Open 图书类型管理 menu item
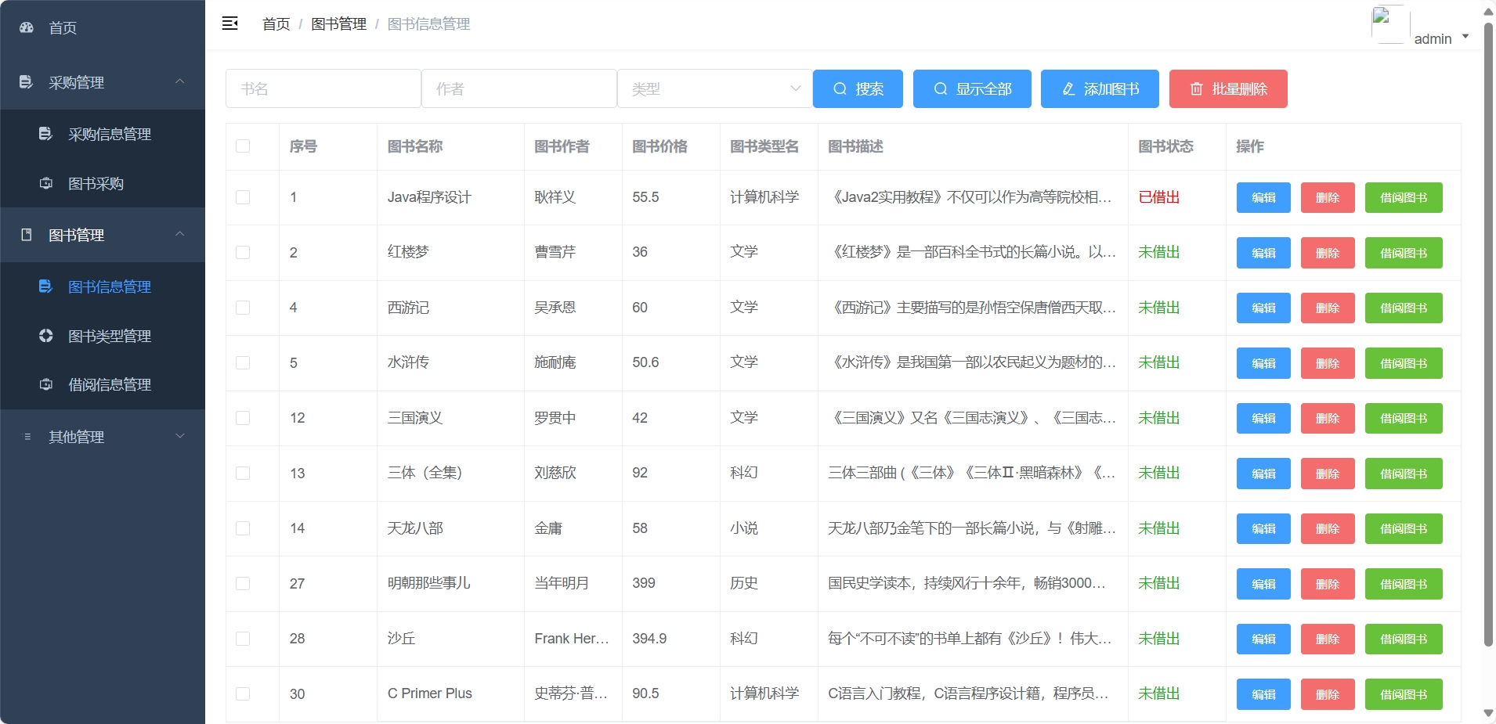The image size is (1496, 724). [103, 336]
